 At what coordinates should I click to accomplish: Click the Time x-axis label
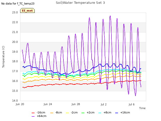[x=142, y=108]
